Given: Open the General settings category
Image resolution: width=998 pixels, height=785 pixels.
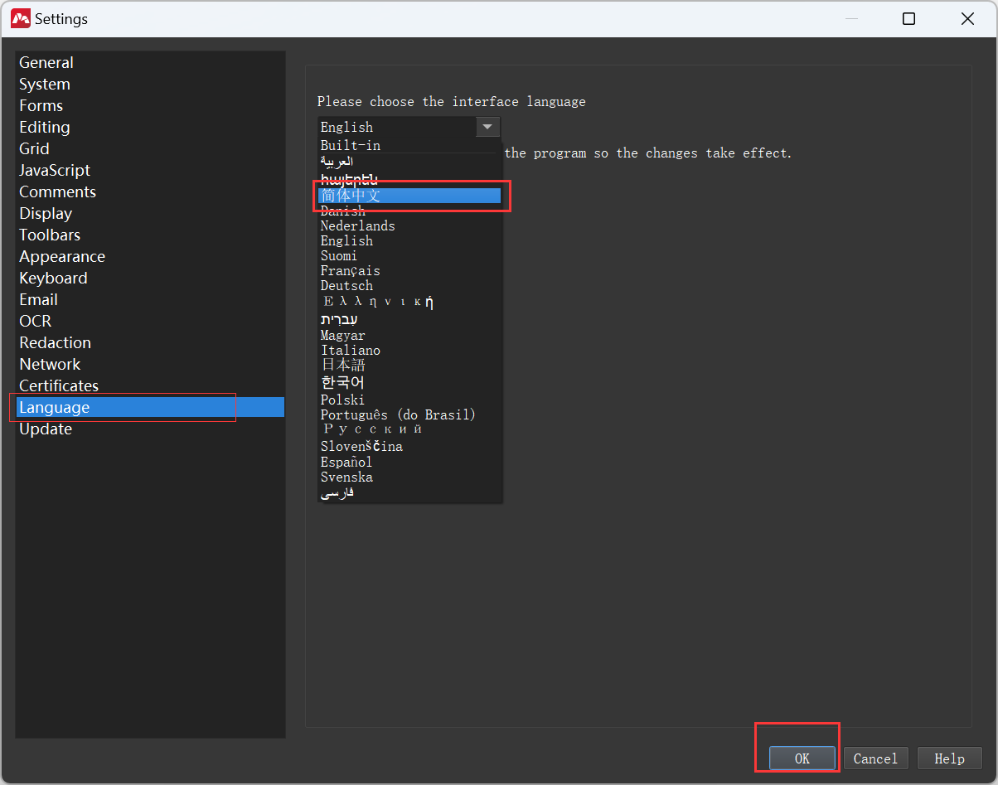Looking at the screenshot, I should coord(46,63).
